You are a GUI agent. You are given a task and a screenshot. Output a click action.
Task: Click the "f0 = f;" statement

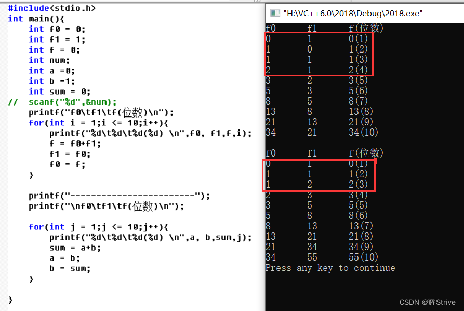click(x=67, y=164)
